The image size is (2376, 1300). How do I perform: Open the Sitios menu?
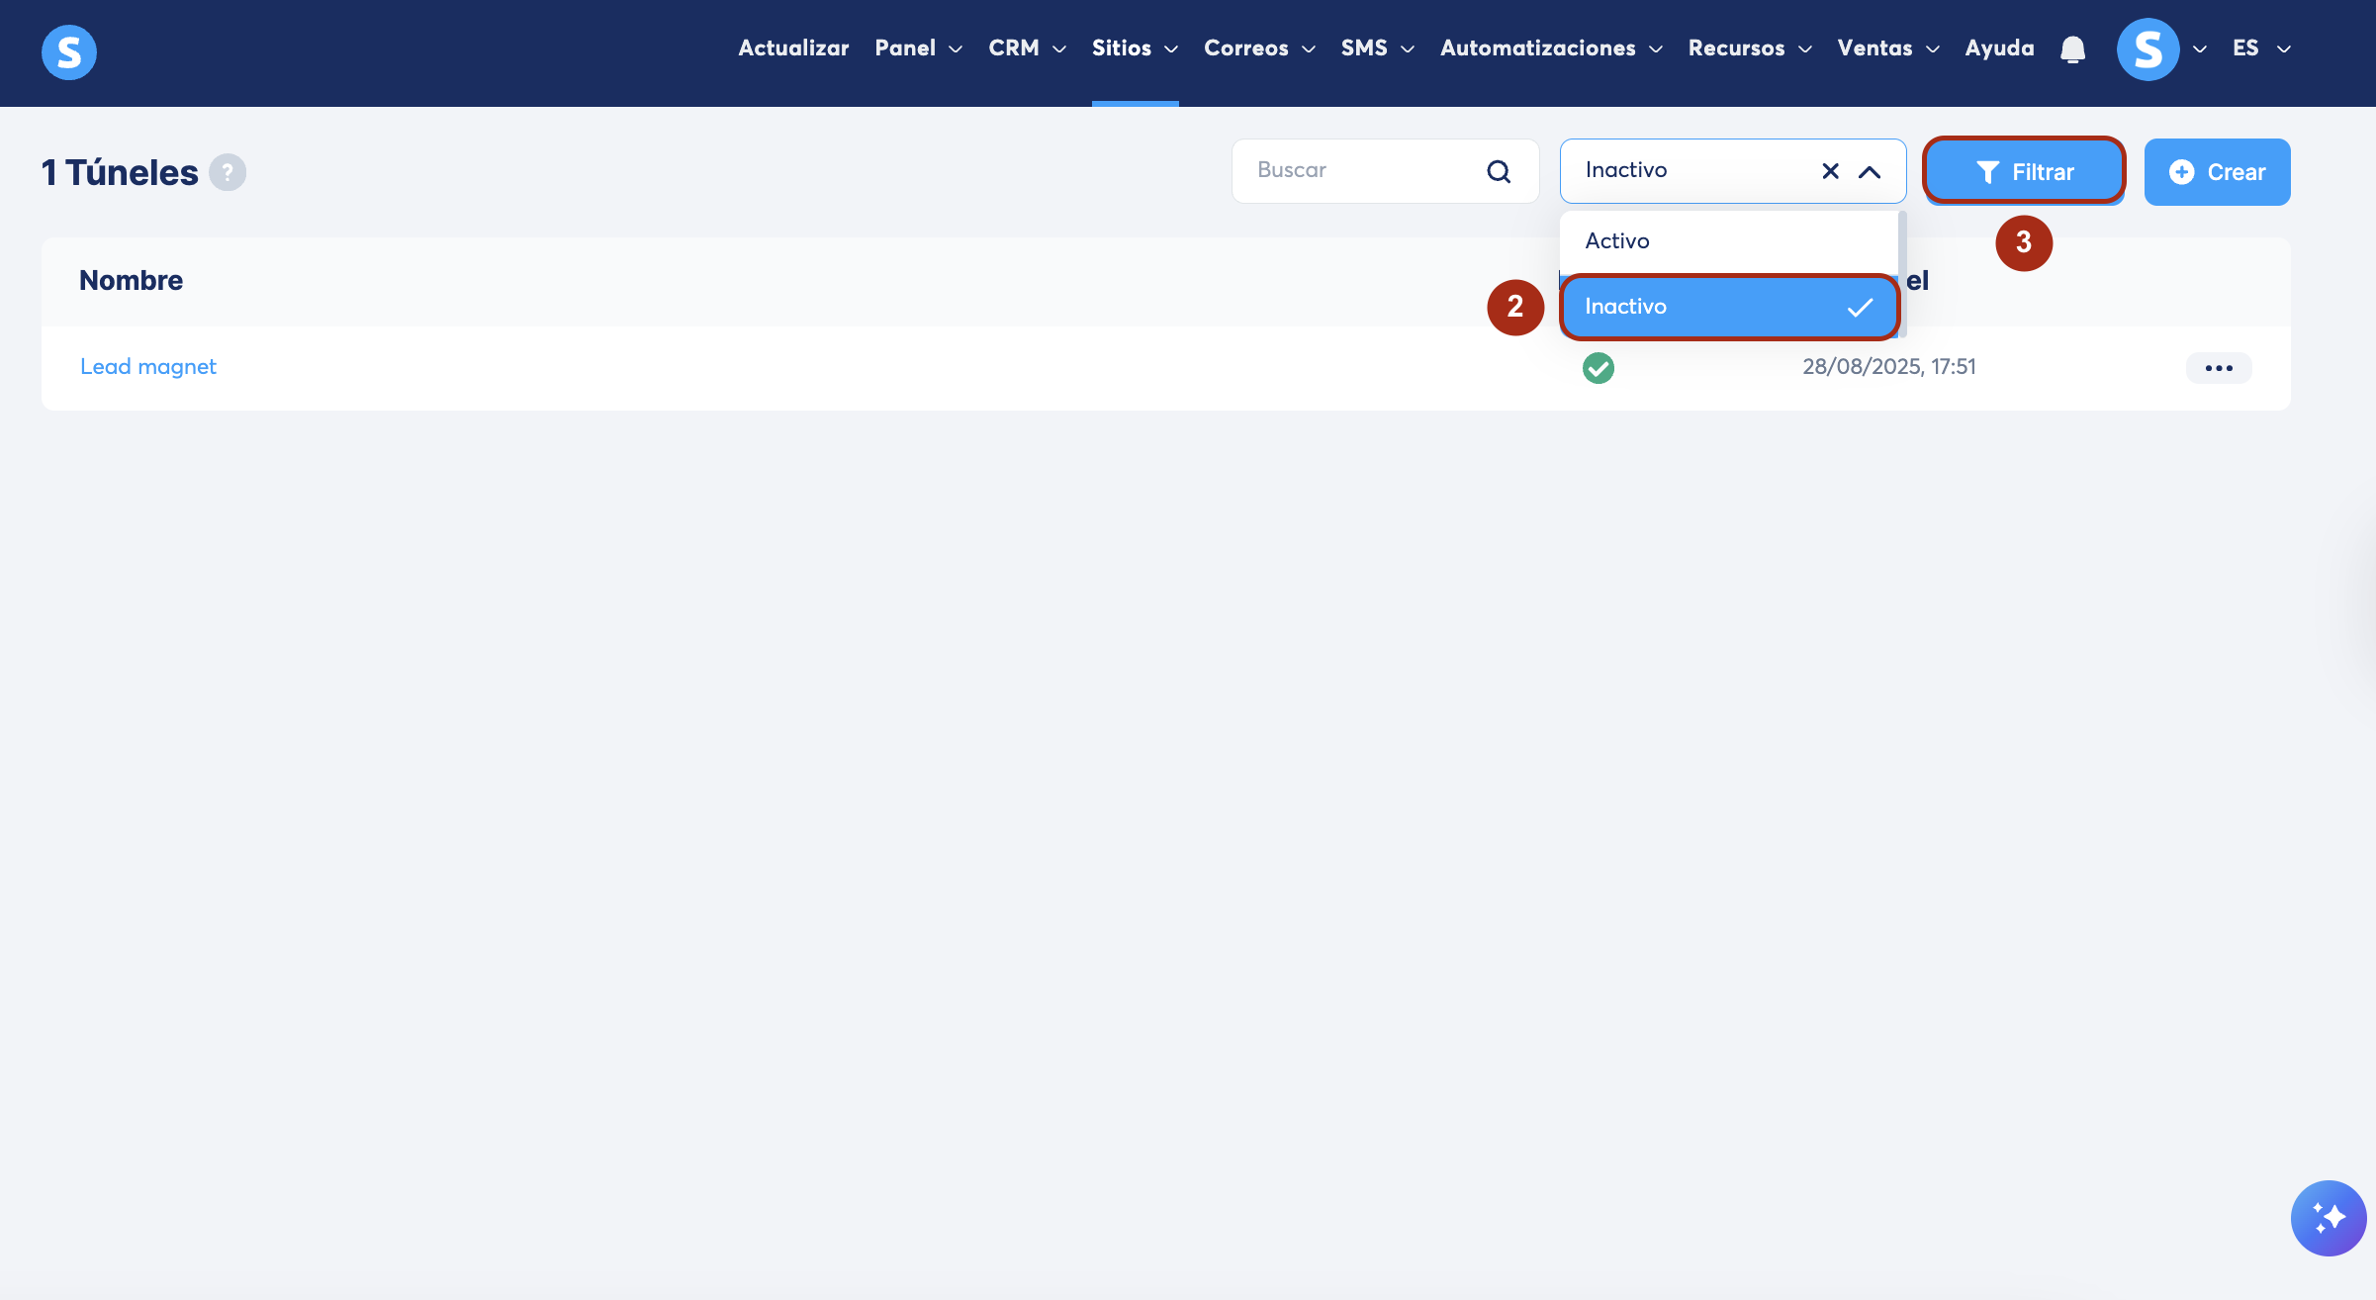[x=1134, y=48]
